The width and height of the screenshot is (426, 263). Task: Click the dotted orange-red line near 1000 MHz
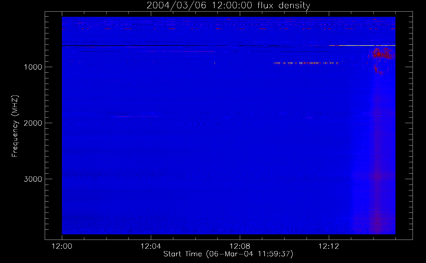(x=306, y=63)
